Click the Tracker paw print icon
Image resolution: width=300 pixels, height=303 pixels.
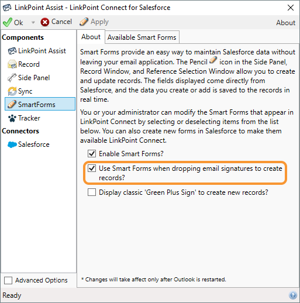pyautogui.click(x=12, y=118)
